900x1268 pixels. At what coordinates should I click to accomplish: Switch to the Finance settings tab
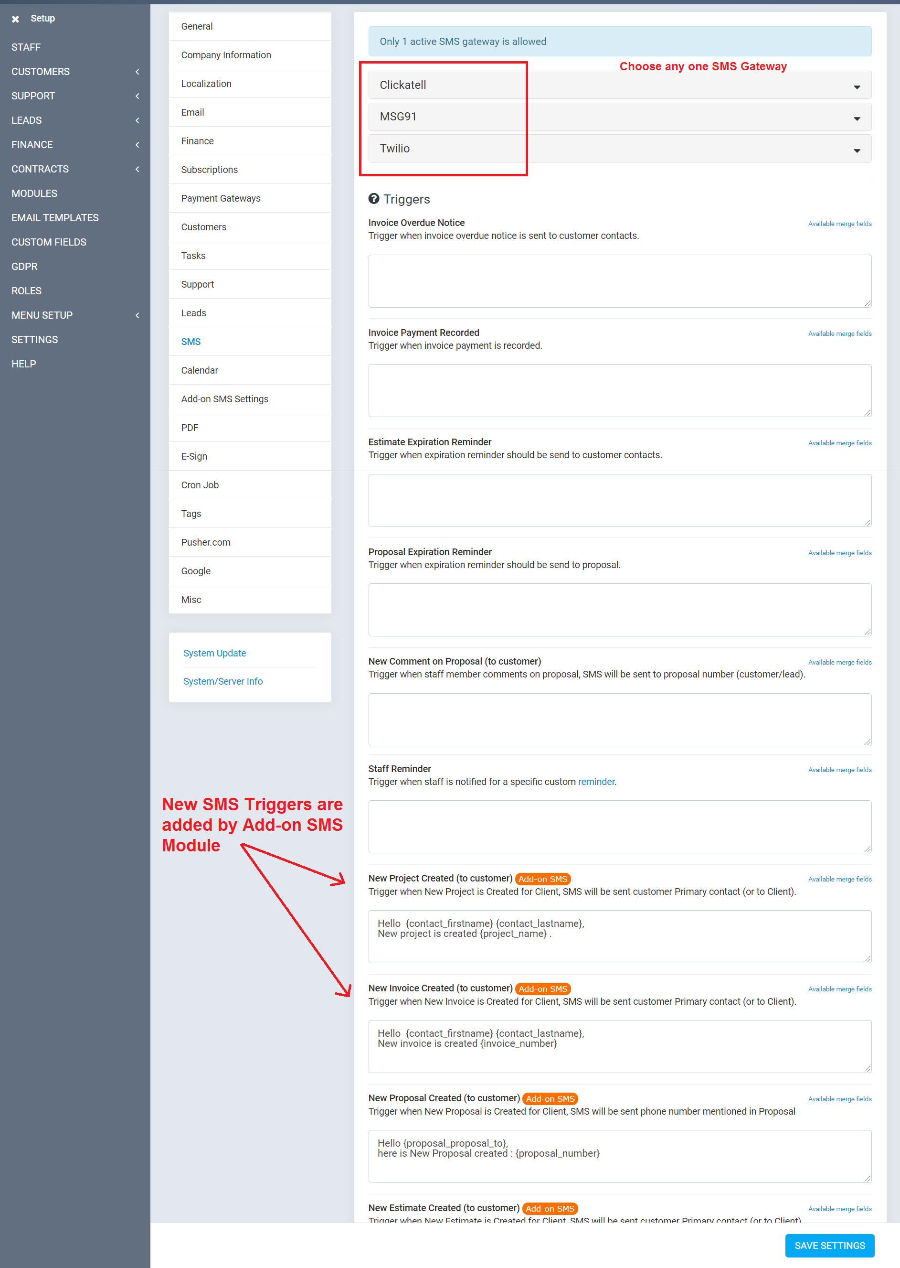pyautogui.click(x=250, y=141)
